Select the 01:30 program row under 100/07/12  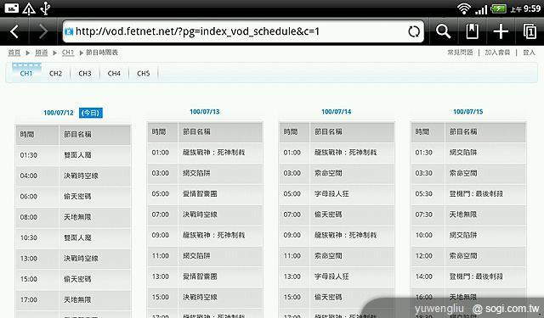tap(73, 155)
